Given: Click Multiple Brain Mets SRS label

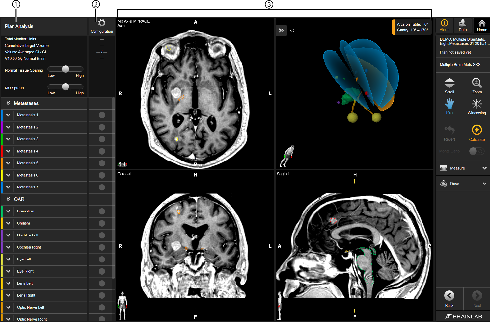Looking at the screenshot, I should click(x=460, y=65).
